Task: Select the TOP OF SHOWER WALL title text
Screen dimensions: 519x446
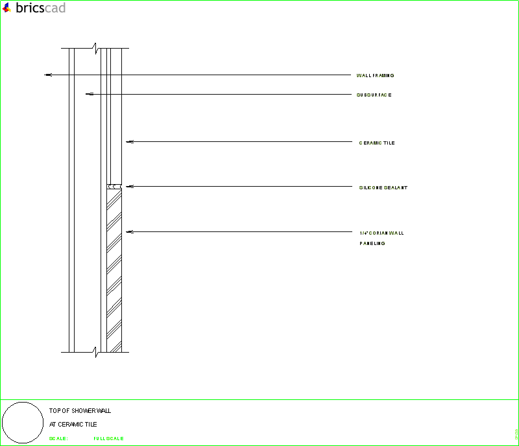Action: (79, 410)
